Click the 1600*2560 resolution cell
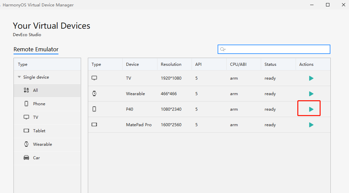Viewport: 349px width, 193px height. tap(171, 125)
